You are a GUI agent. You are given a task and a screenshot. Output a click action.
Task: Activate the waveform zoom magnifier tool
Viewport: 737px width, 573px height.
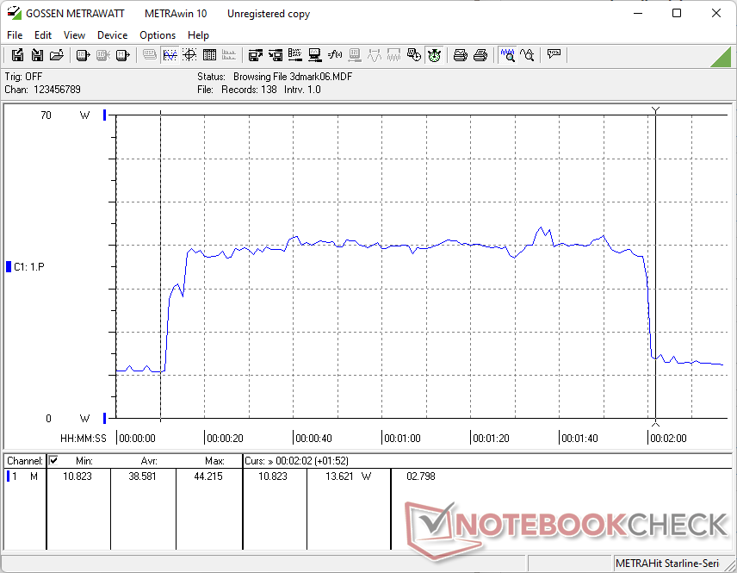[x=508, y=55]
